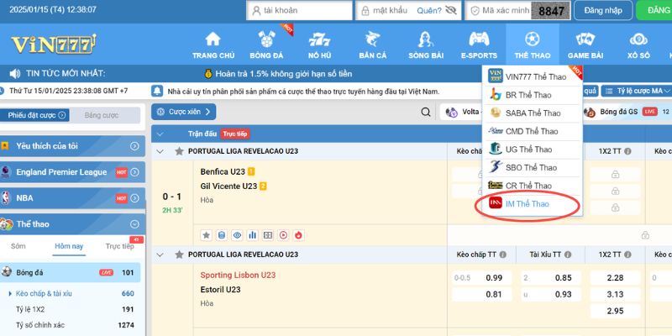Expand Yêu thích của tôi section
This screenshot has height=336, width=672.
[134, 146]
